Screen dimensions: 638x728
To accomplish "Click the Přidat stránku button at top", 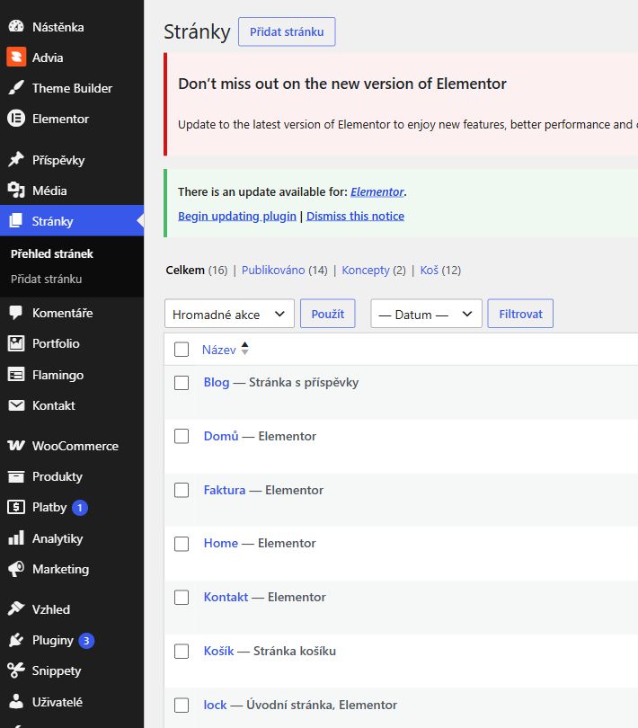I will point(287,31).
